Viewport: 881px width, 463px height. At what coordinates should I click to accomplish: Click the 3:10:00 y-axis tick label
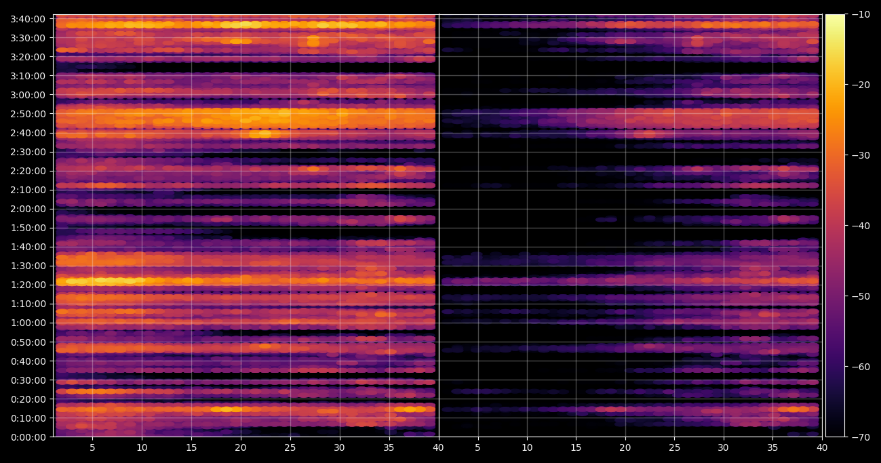pos(28,75)
